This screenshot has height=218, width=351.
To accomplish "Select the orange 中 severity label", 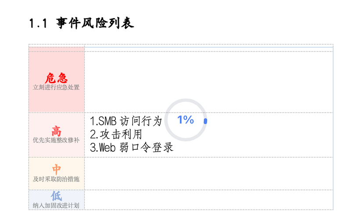I will [57, 169].
